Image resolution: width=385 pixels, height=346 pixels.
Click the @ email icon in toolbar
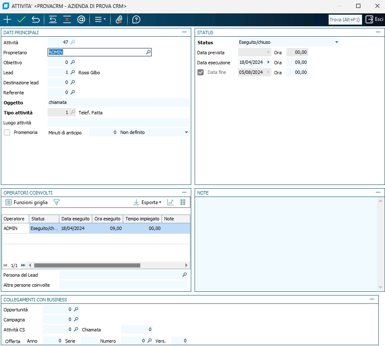81,20
